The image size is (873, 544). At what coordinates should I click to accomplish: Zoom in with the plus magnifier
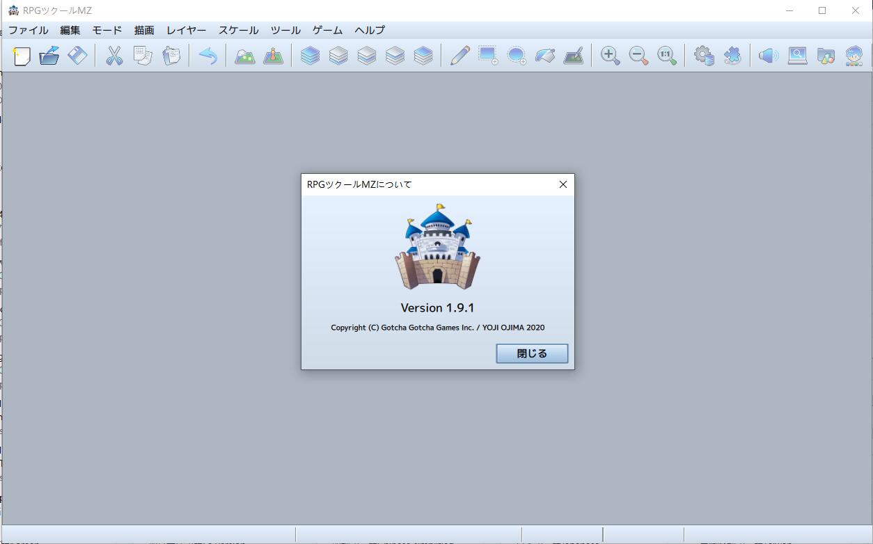tap(611, 56)
